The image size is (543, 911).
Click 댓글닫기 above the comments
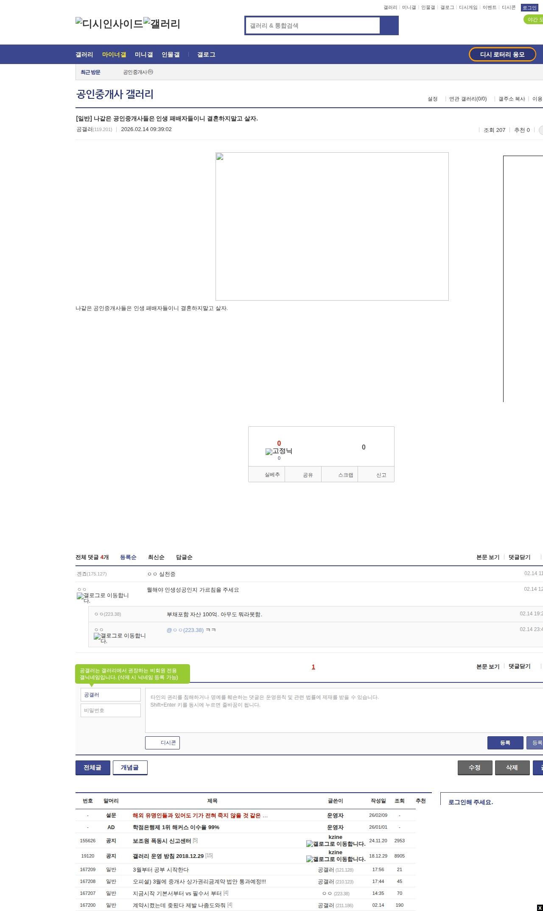point(520,557)
